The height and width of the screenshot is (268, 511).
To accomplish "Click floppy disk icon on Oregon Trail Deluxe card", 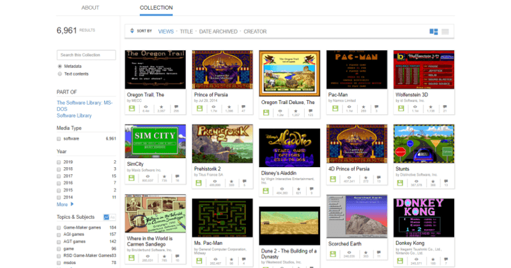I will (x=266, y=113).
